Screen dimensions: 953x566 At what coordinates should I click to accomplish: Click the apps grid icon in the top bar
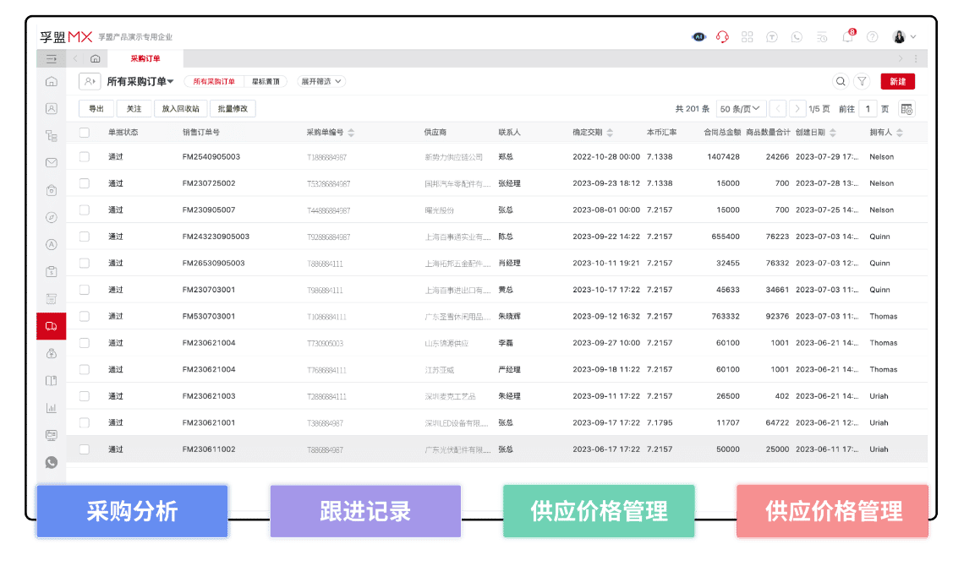click(x=747, y=37)
